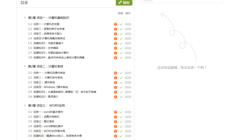The width and height of the screenshot is (227, 140).
Task: Click green checkmark on section 2.1
Action: (x=121, y=73)
